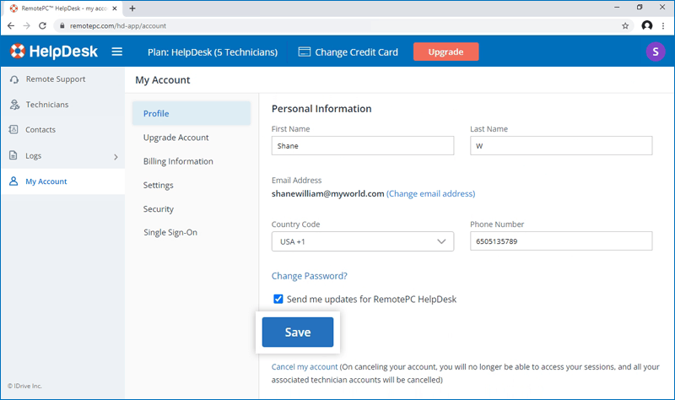The image size is (675, 400).
Task: Click the credit card icon in header
Action: [x=305, y=52]
